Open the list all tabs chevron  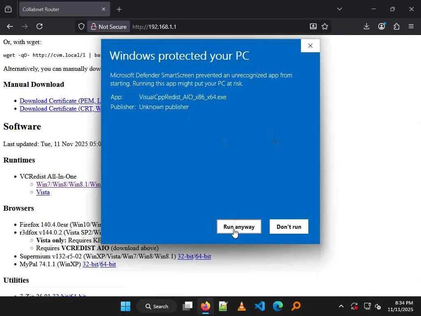[340, 9]
